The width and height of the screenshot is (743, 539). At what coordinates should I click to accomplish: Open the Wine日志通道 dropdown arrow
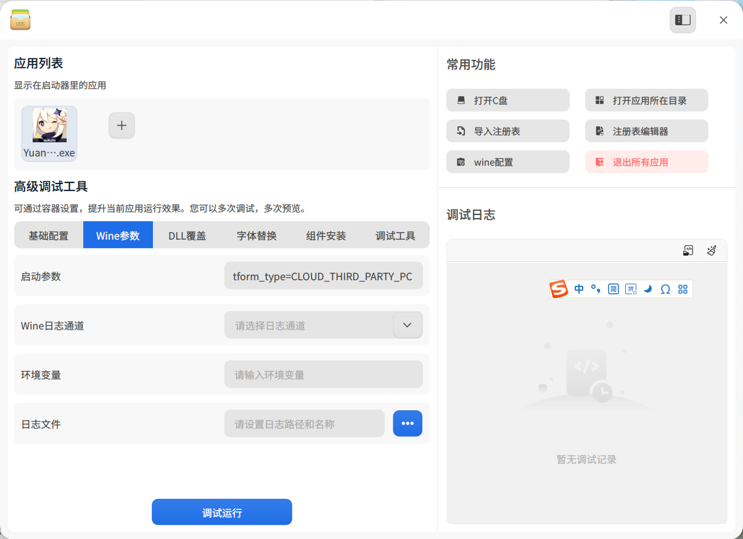408,325
